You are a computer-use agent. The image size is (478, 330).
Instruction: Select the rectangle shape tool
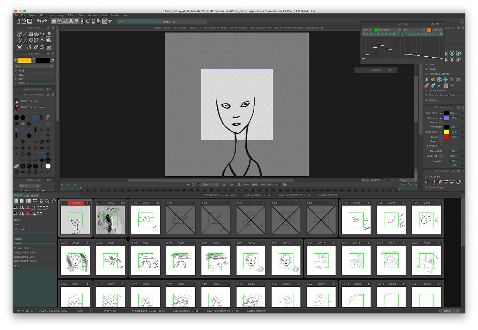31,34
